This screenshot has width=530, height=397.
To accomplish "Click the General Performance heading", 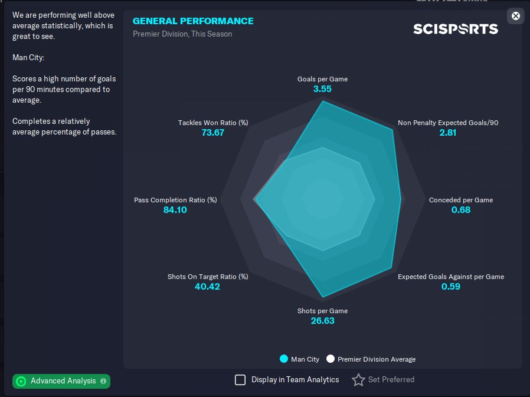I will [193, 21].
